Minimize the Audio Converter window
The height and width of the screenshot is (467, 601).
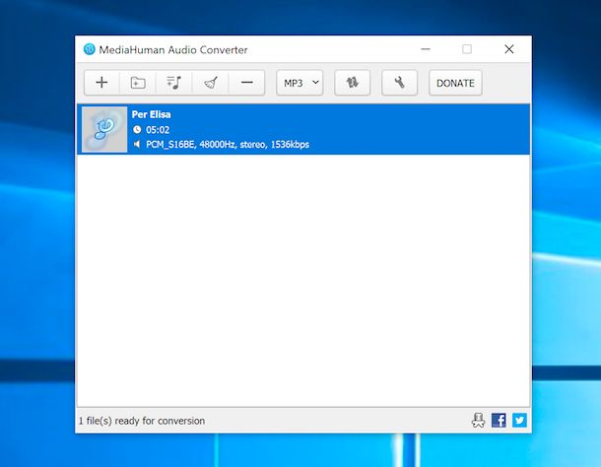point(426,49)
